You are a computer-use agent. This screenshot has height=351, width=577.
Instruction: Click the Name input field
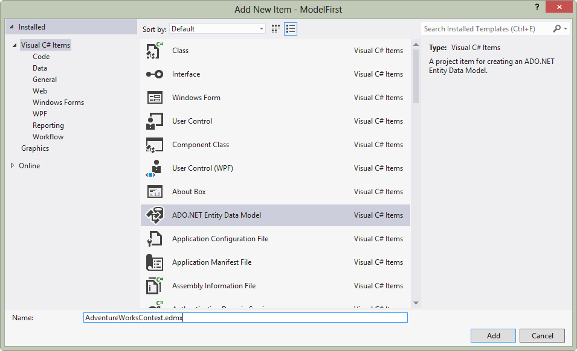(245, 318)
